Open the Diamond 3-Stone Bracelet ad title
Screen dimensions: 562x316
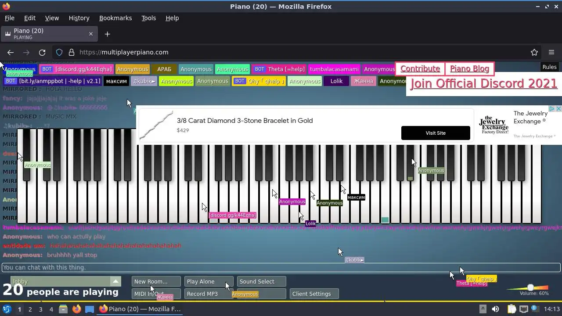tap(245, 120)
